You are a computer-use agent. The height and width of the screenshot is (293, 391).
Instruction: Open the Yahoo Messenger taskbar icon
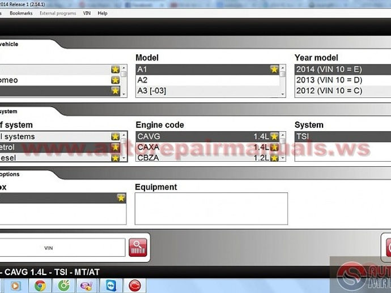[x=87, y=286]
